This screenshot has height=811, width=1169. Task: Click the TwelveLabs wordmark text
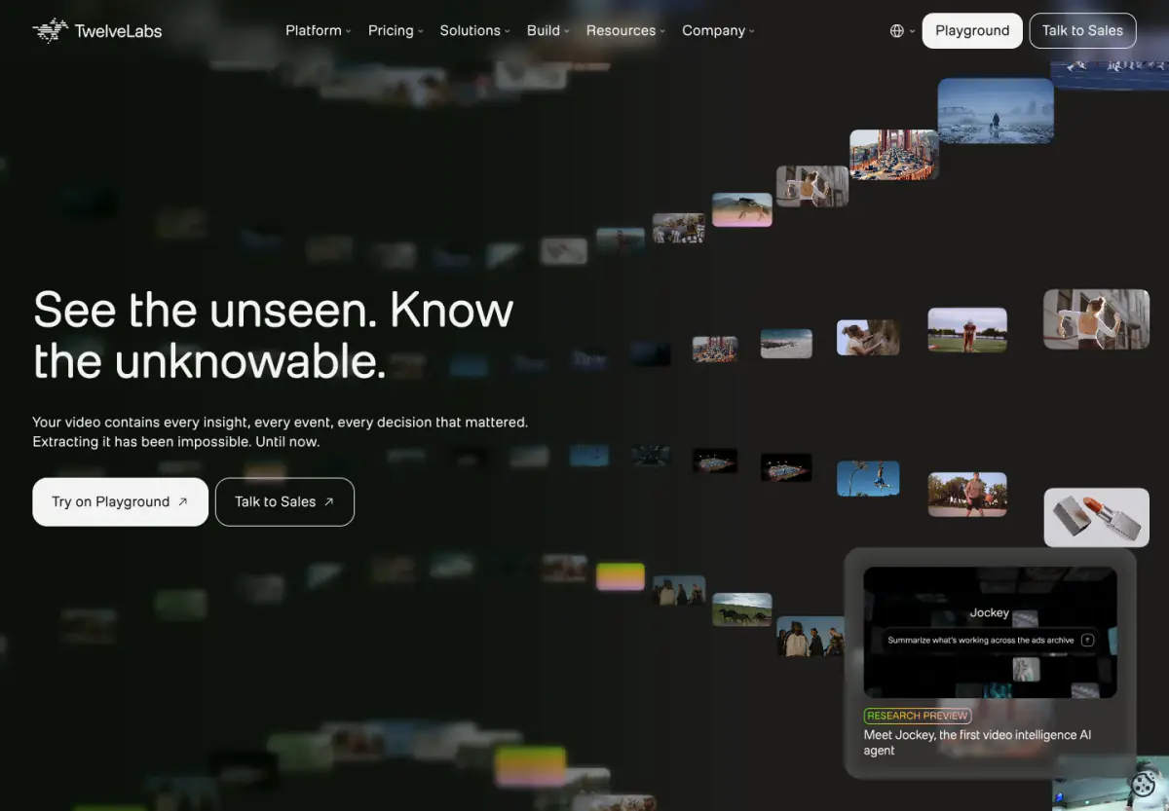coord(118,31)
